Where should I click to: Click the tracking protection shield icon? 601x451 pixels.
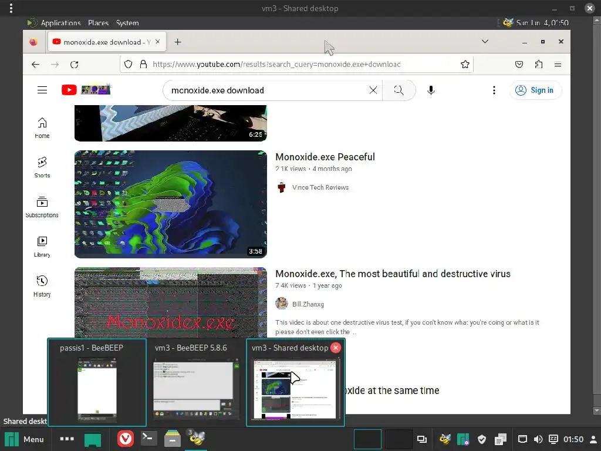pyautogui.click(x=129, y=64)
